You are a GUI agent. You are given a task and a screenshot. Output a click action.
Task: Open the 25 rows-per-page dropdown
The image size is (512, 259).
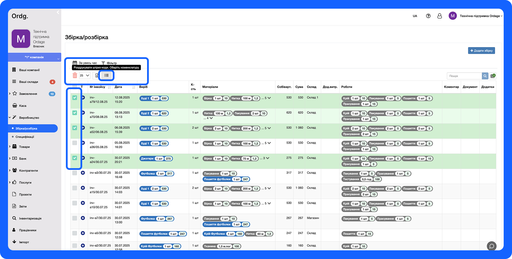(85, 75)
